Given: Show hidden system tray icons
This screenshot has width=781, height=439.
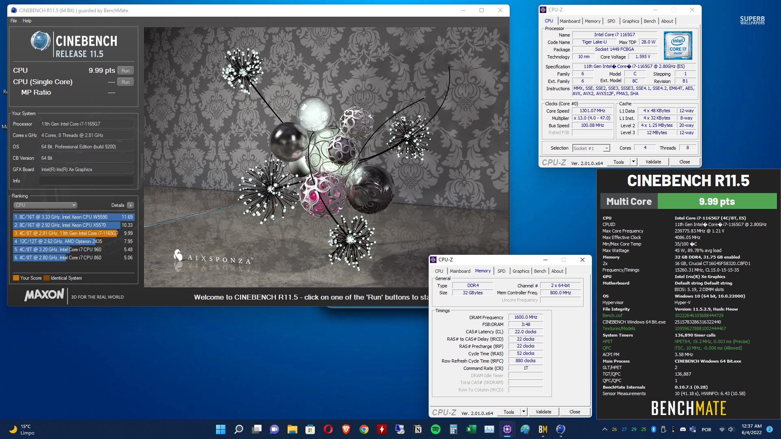Looking at the screenshot, I should [x=605, y=429].
